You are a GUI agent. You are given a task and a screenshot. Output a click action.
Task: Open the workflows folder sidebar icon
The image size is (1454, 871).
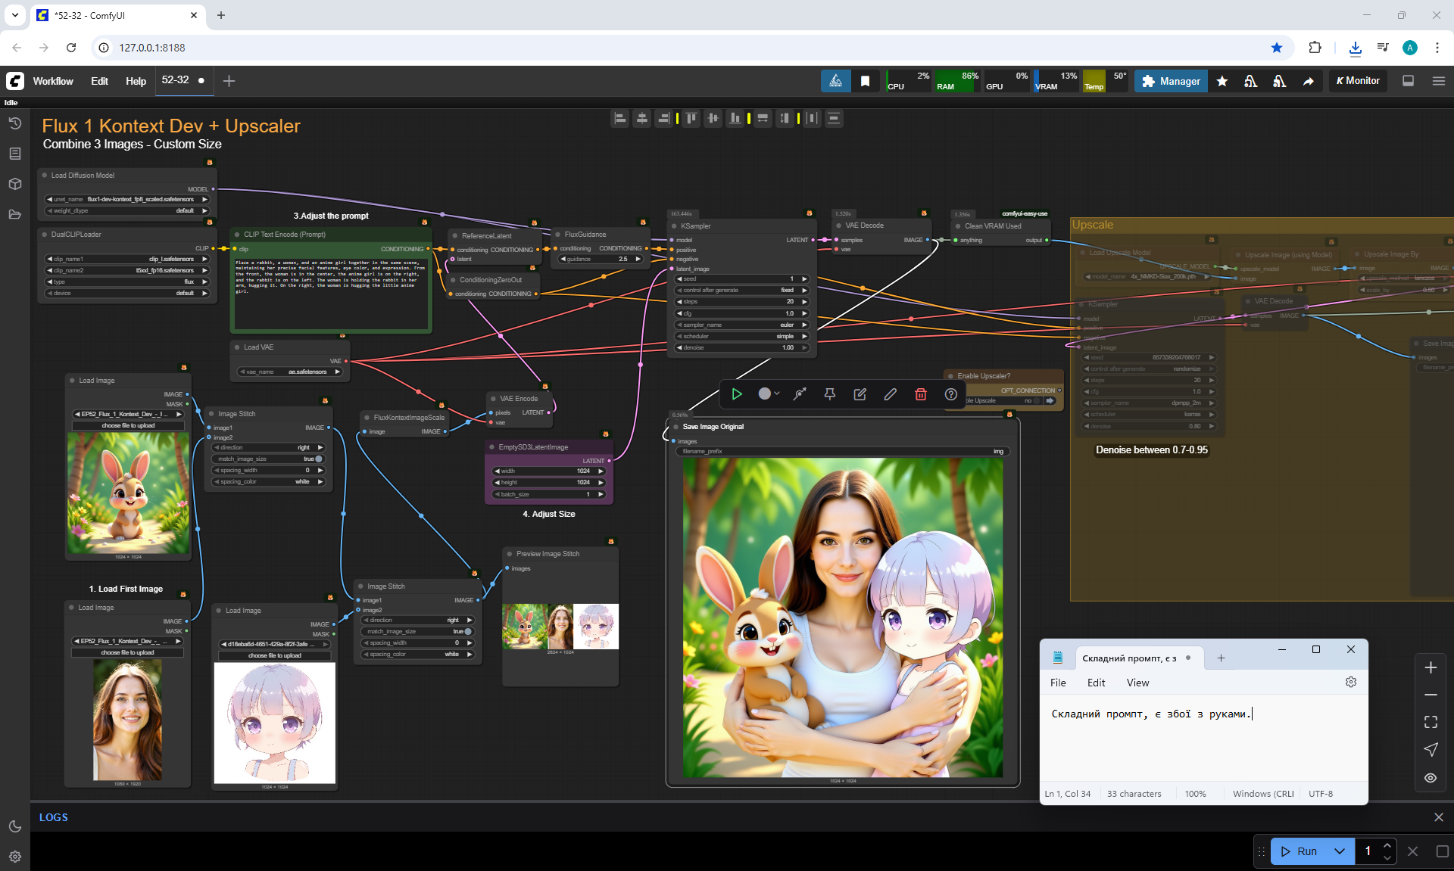click(x=14, y=214)
